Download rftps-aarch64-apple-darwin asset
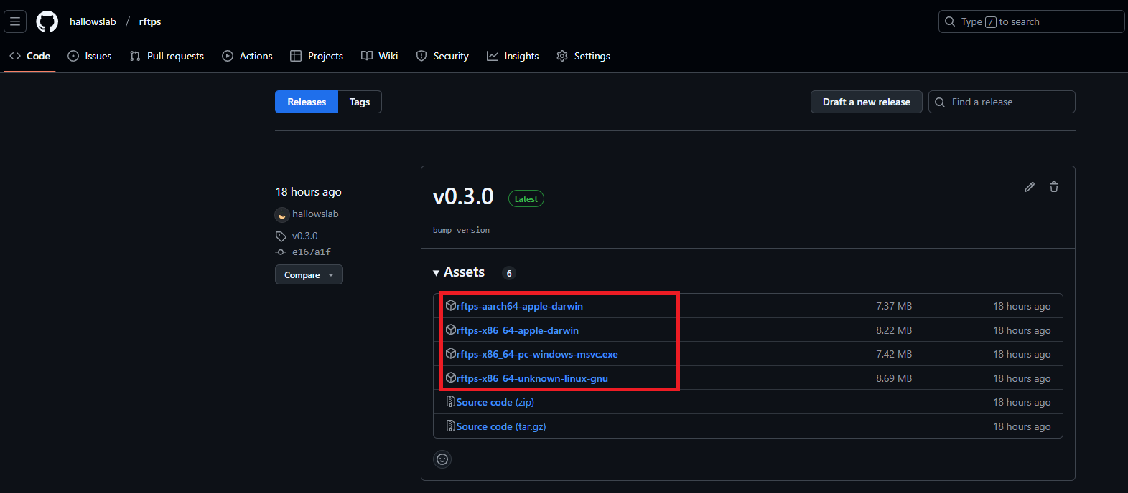The width and height of the screenshot is (1128, 493). pos(519,306)
